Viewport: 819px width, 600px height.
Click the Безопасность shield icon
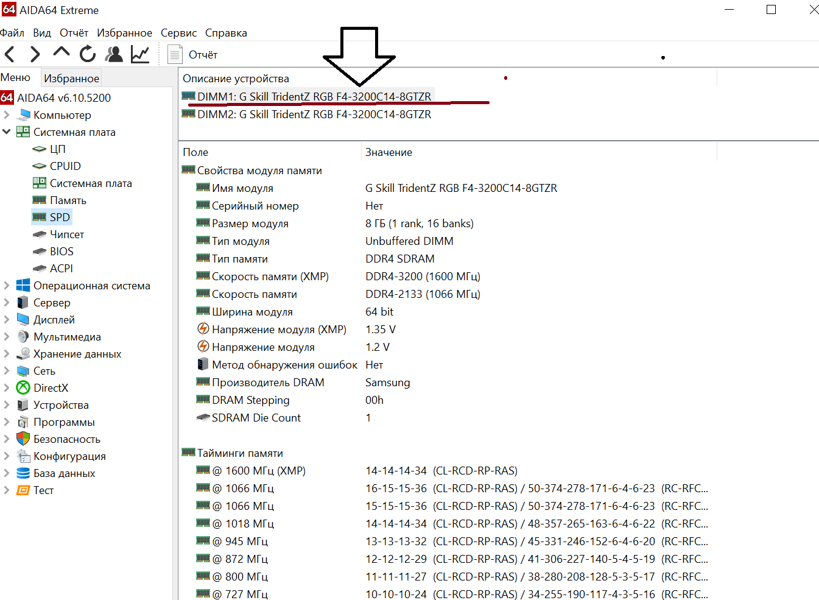click(x=23, y=439)
